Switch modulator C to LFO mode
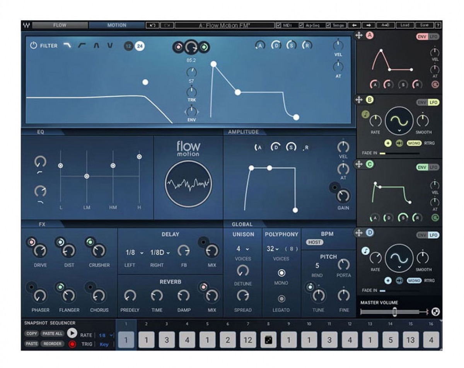This screenshot has height=368, width=464. [x=434, y=167]
